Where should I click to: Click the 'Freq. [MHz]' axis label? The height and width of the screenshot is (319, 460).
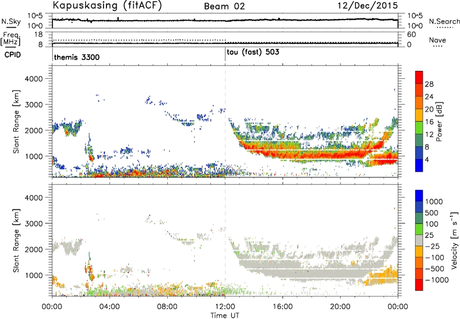11,39
